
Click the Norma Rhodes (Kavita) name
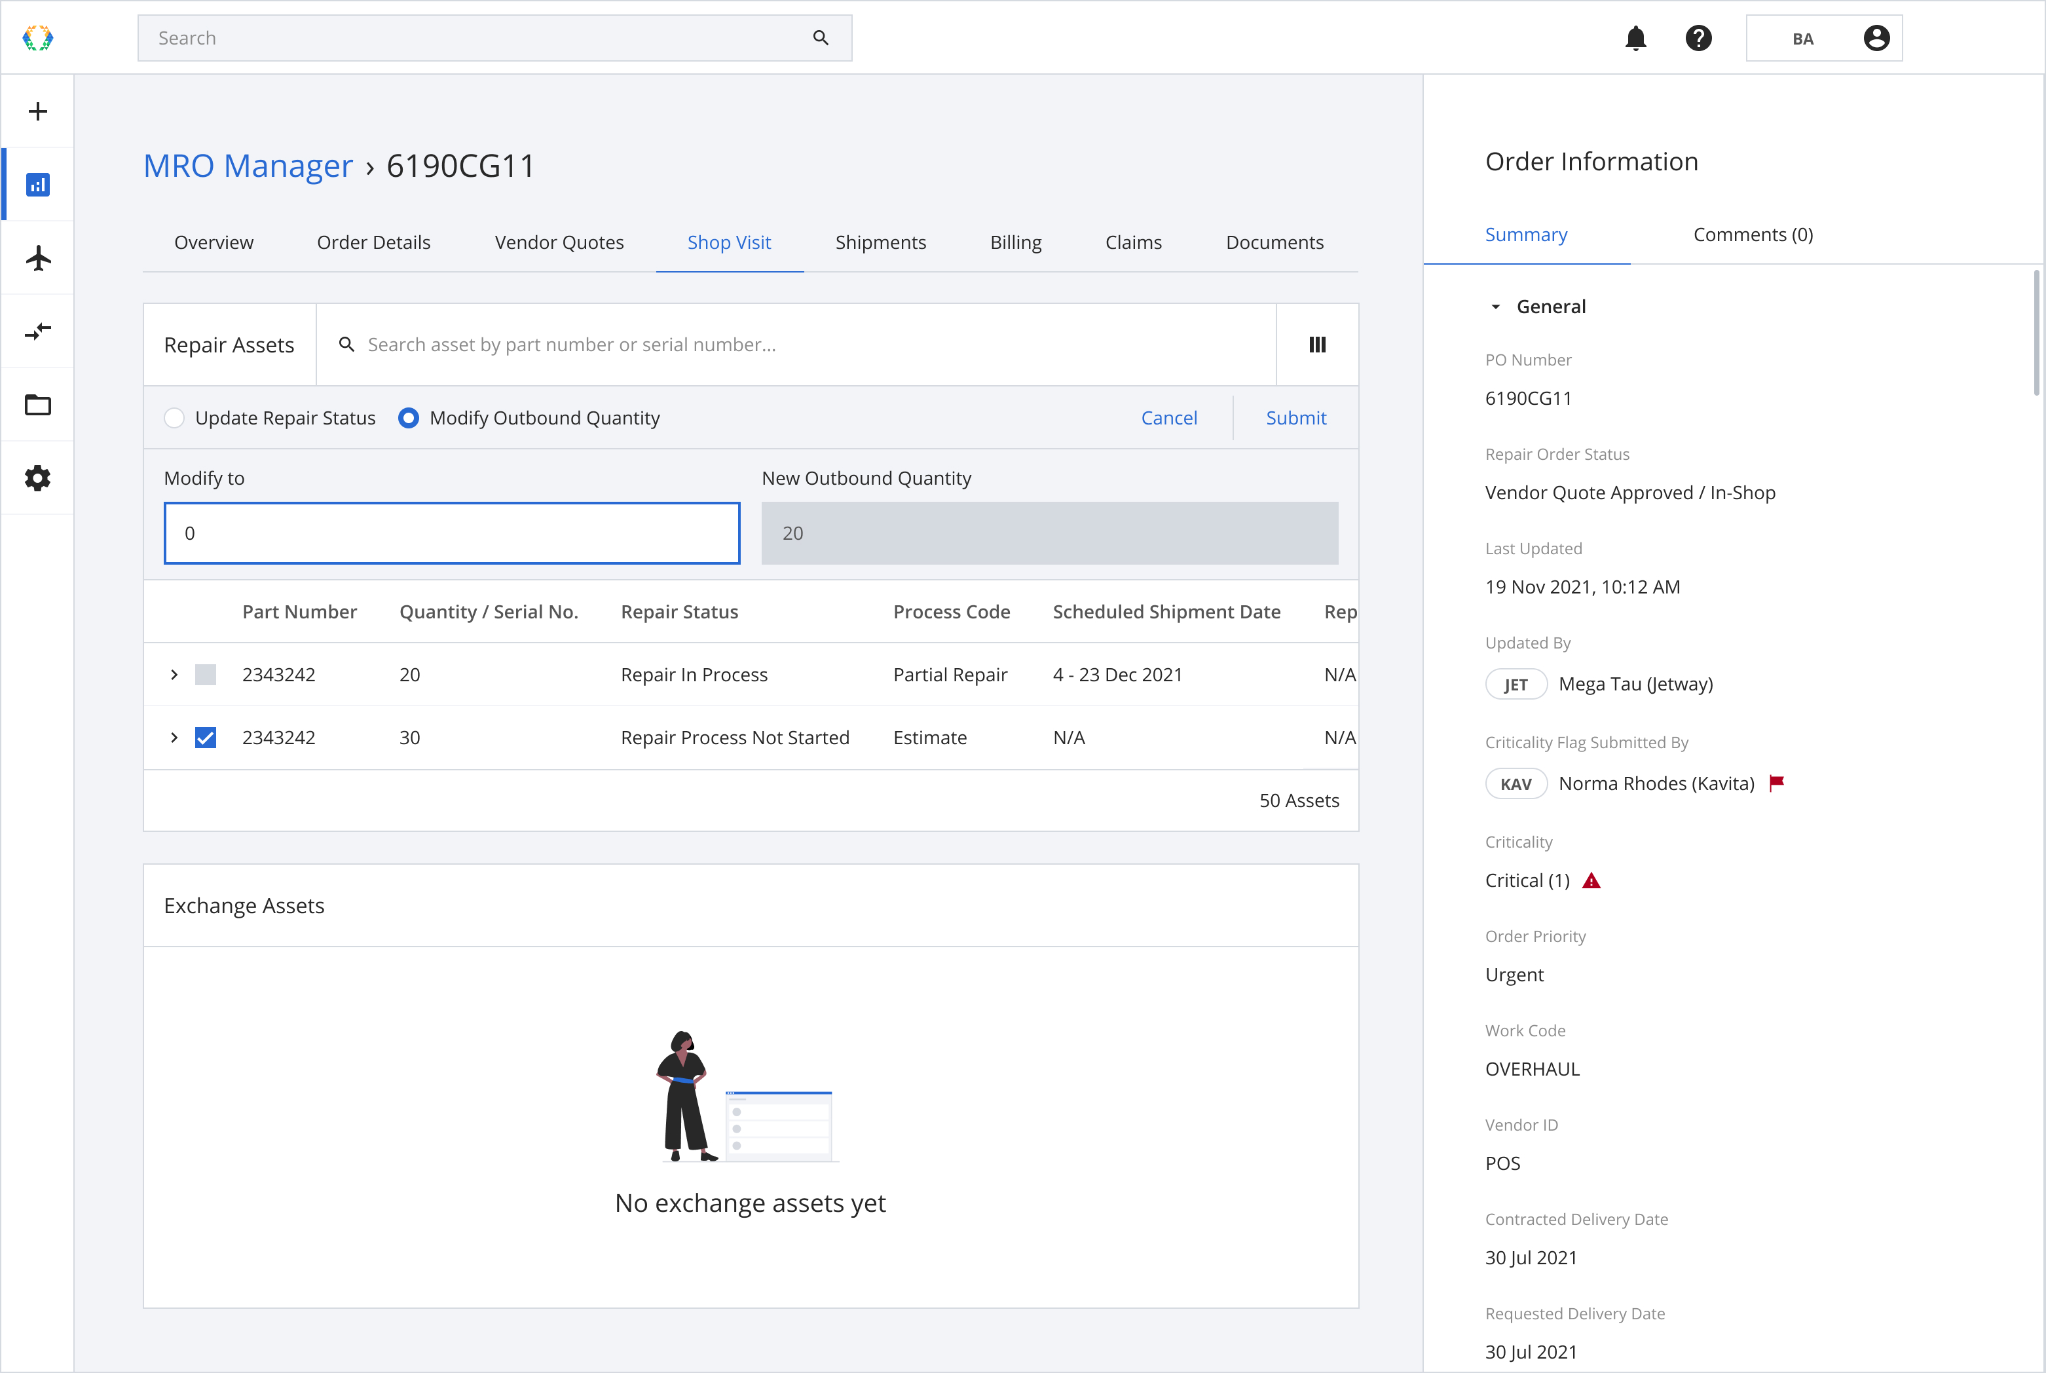click(1656, 783)
